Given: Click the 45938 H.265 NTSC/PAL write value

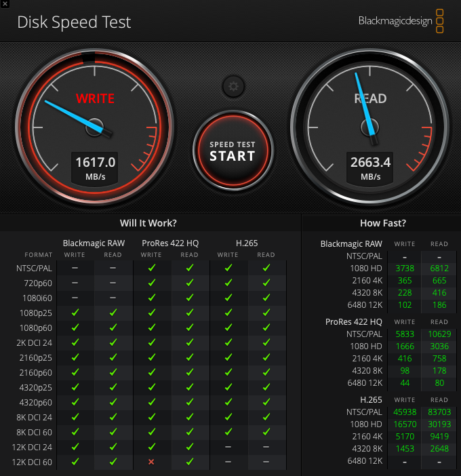Looking at the screenshot, I should click(x=405, y=412).
